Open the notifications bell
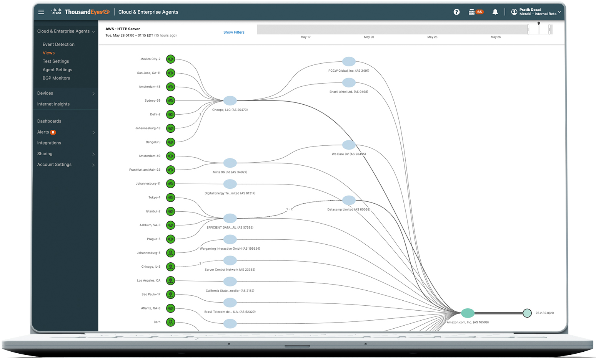 [495, 12]
